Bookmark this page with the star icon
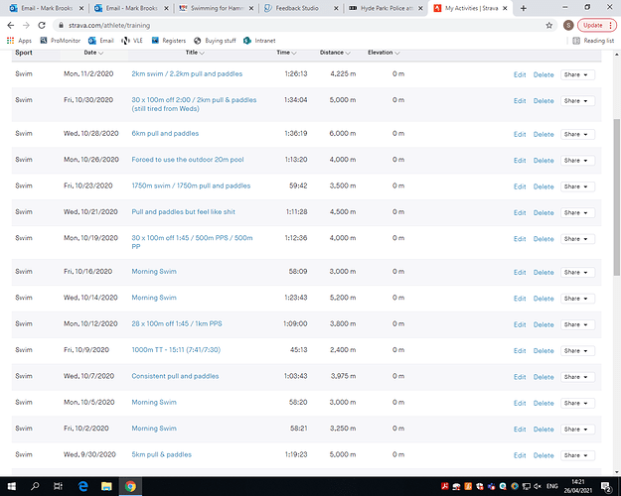This screenshot has height=496, width=621. coord(548,26)
